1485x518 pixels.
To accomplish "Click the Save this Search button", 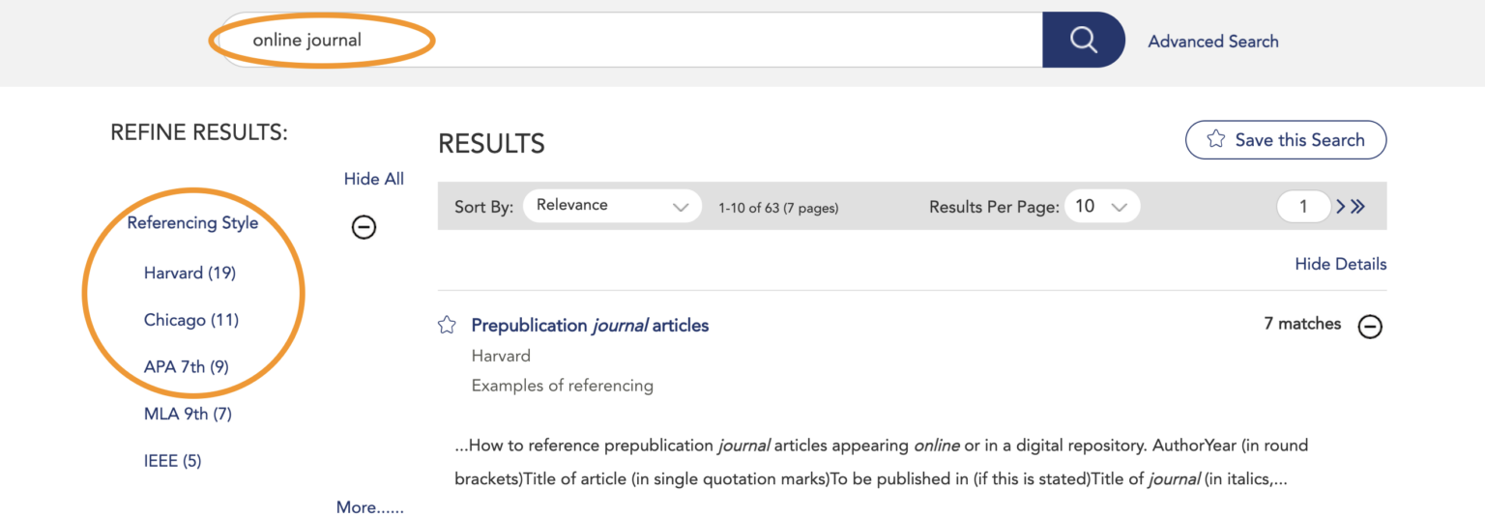I will pos(1285,140).
